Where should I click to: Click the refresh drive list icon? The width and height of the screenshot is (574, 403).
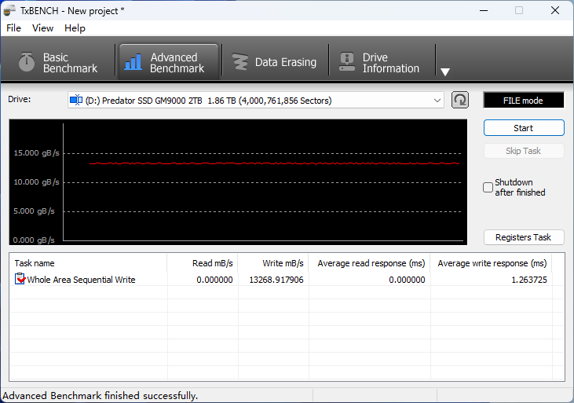(460, 100)
